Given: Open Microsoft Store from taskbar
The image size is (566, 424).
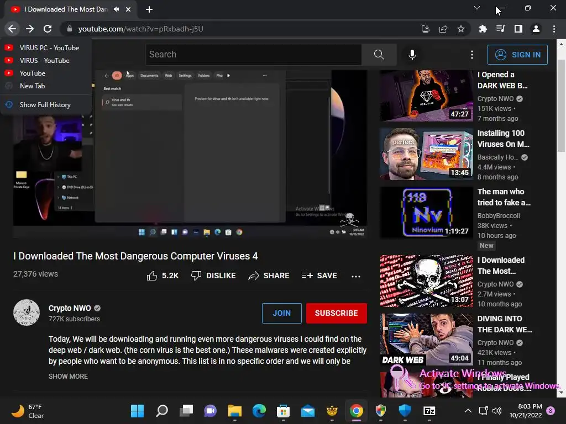Looking at the screenshot, I should (x=284, y=411).
